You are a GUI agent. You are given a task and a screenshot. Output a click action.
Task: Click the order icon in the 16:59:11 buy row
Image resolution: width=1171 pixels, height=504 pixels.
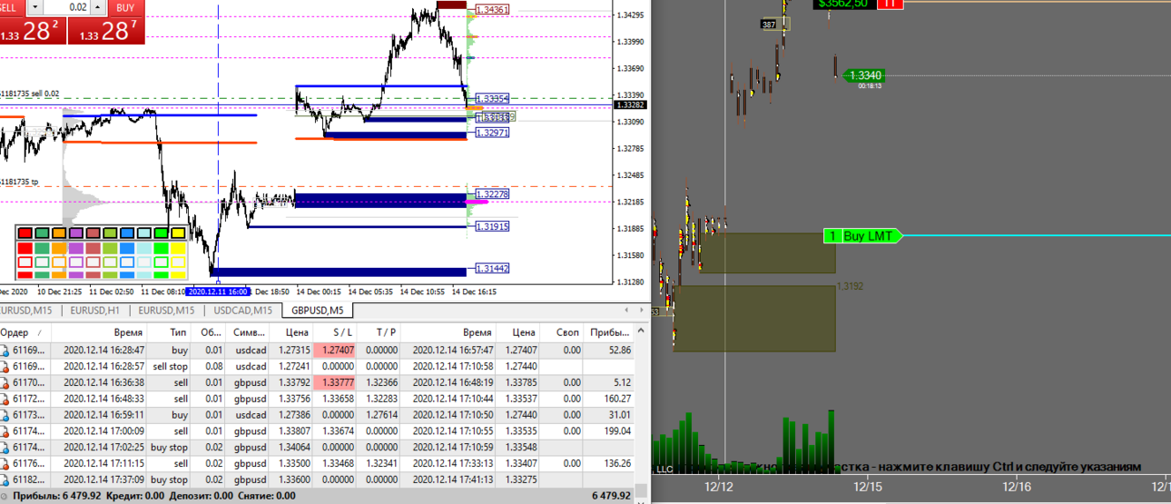click(5, 415)
